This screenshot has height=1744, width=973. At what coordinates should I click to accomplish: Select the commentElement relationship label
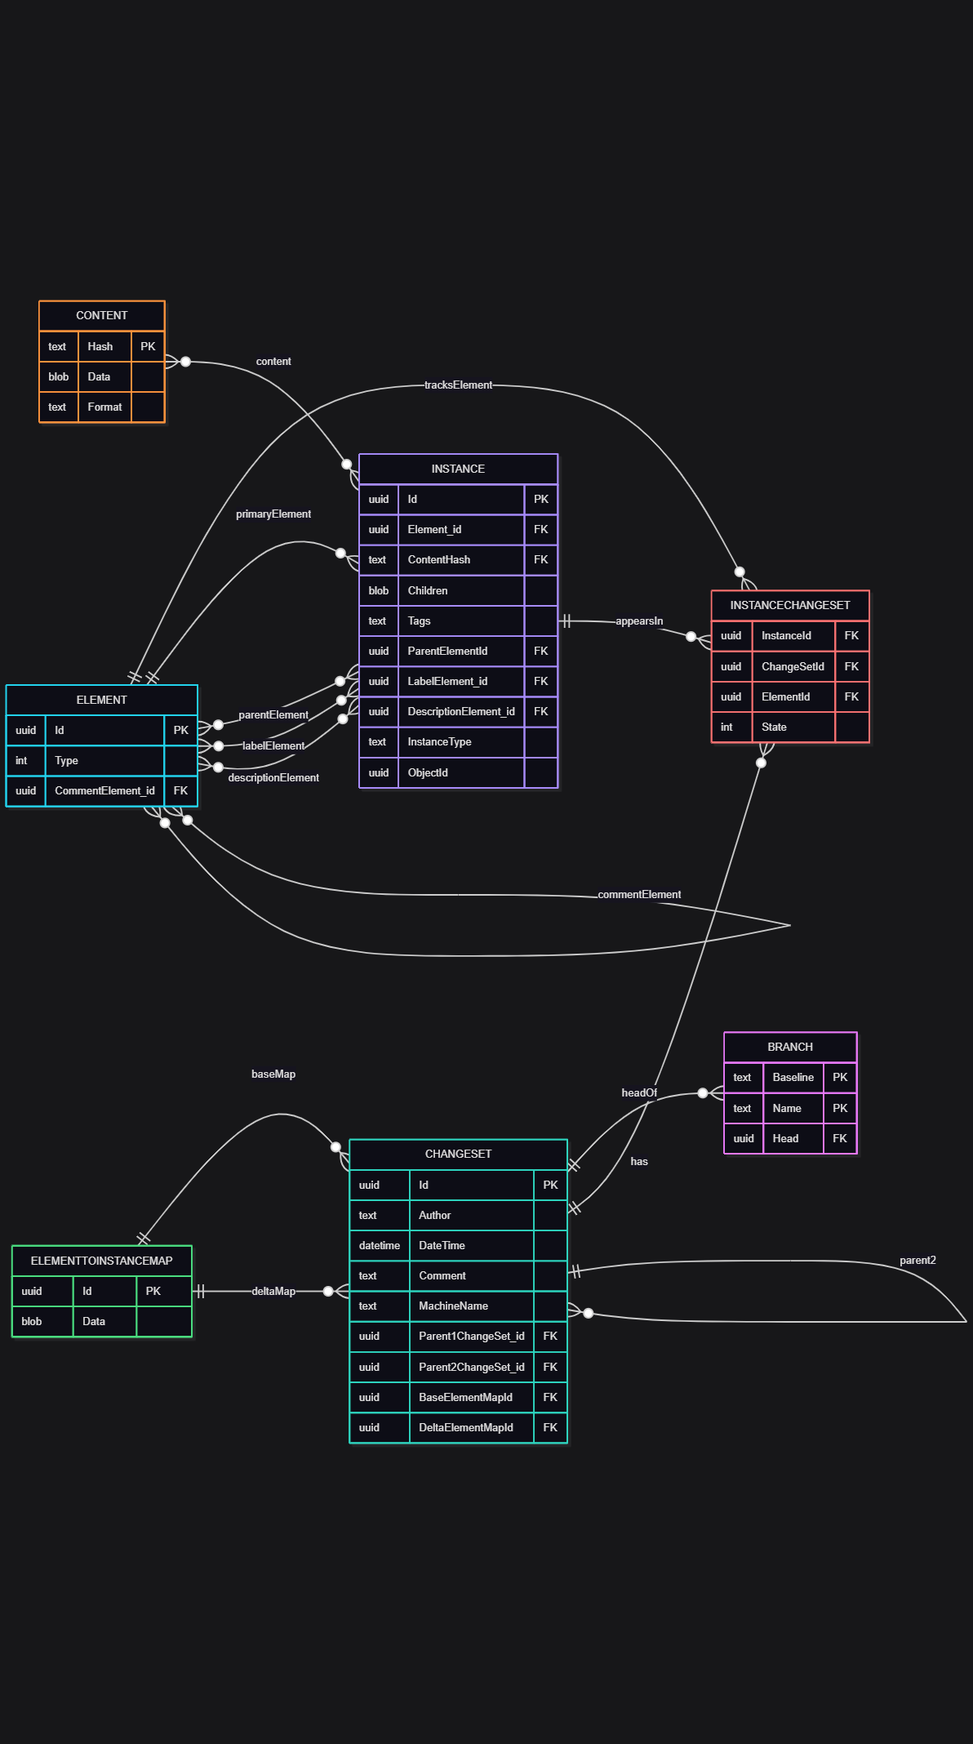[x=638, y=895]
